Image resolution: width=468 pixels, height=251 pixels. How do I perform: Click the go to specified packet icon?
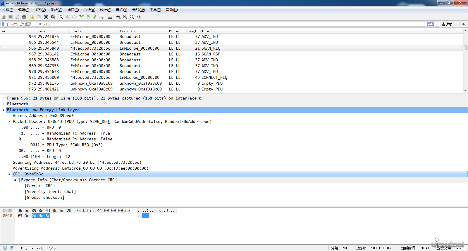pos(81,17)
